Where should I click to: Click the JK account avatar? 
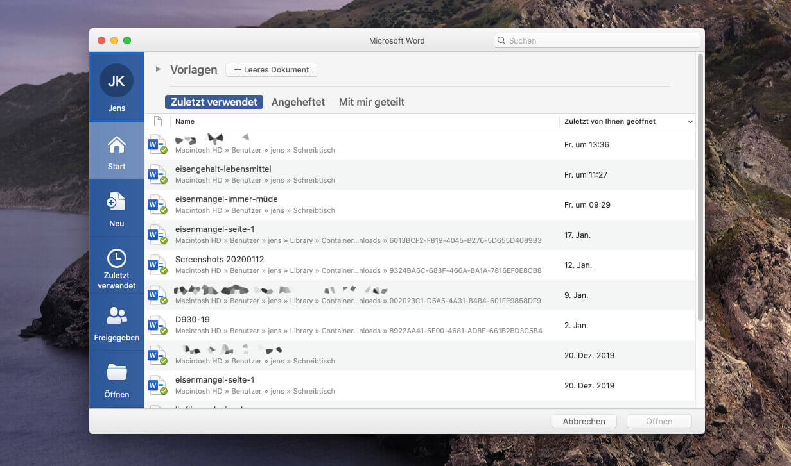coord(116,81)
